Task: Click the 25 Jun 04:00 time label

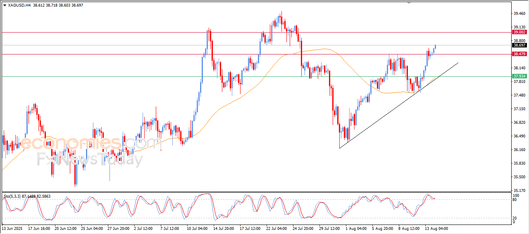Action: click(x=92, y=228)
